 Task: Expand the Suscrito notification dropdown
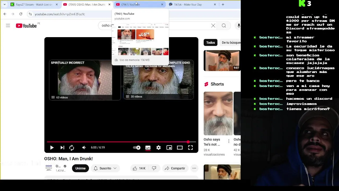[105, 168]
